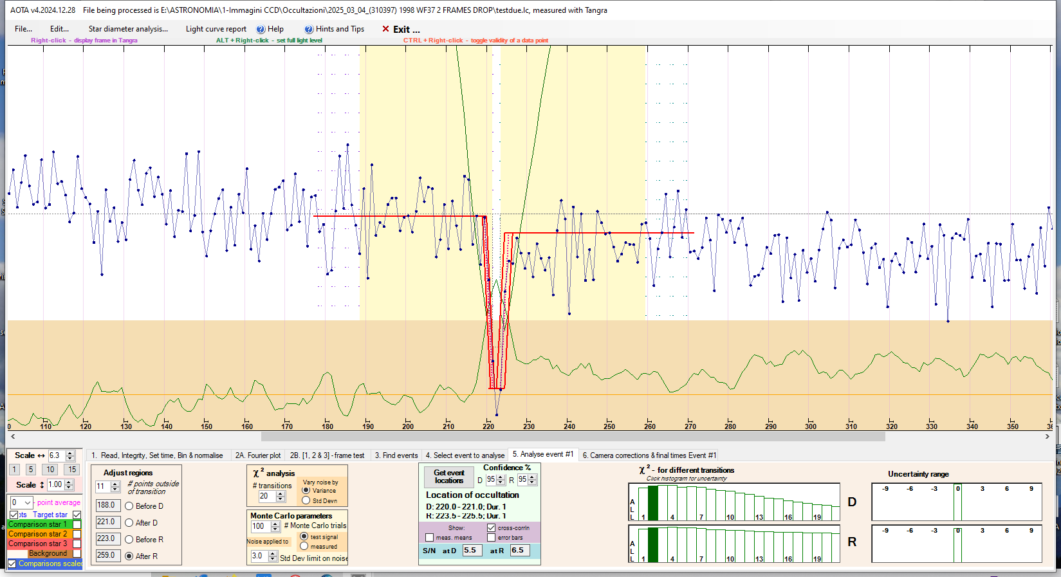Open the 2B. frame test tab
This screenshot has height=577, width=1061.
point(327,455)
